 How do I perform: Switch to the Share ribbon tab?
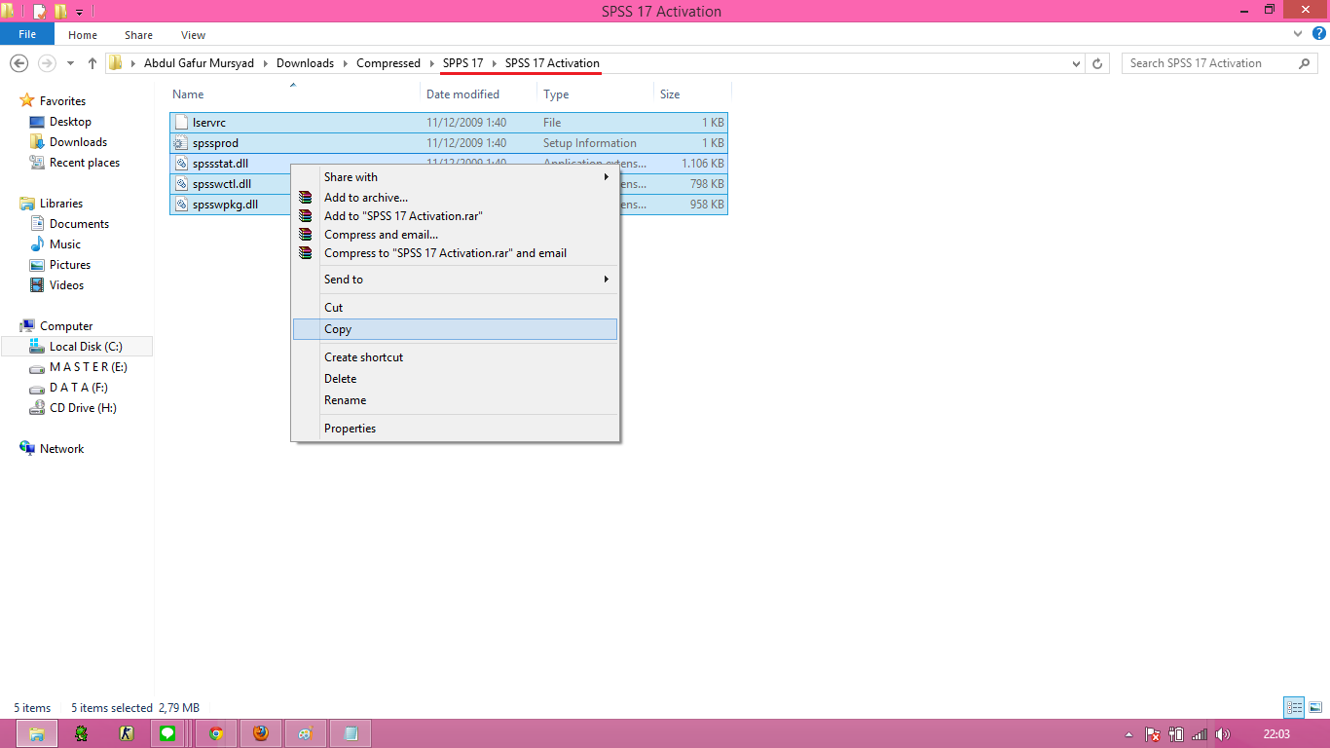tap(138, 35)
